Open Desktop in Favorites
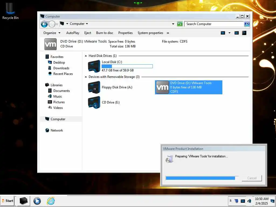 tap(59, 63)
